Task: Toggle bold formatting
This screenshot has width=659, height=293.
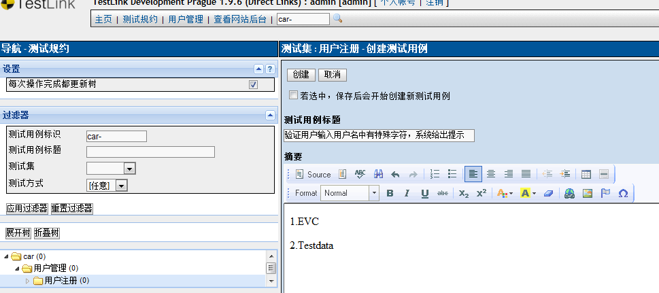Action: (x=390, y=193)
